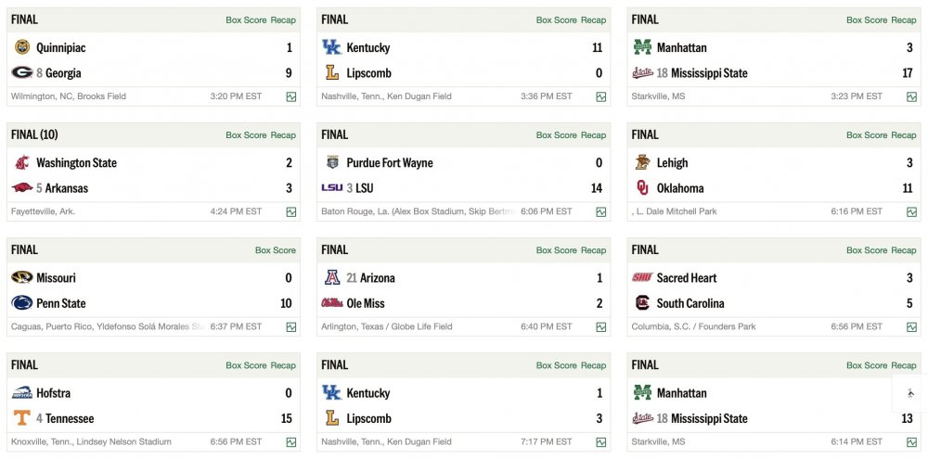This screenshot has height=459, width=928.
Task: Open Box Score for Sacred Heart-South Carolina
Action: coord(867,250)
